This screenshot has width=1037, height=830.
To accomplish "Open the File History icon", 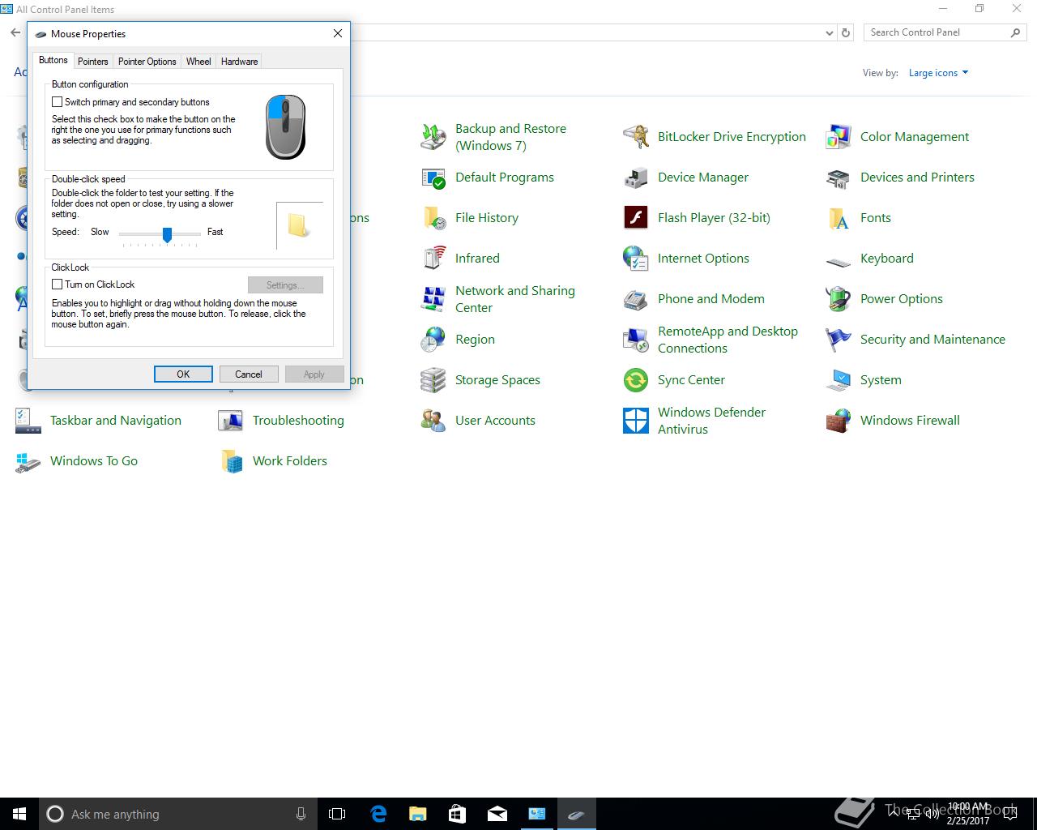I will click(x=433, y=218).
